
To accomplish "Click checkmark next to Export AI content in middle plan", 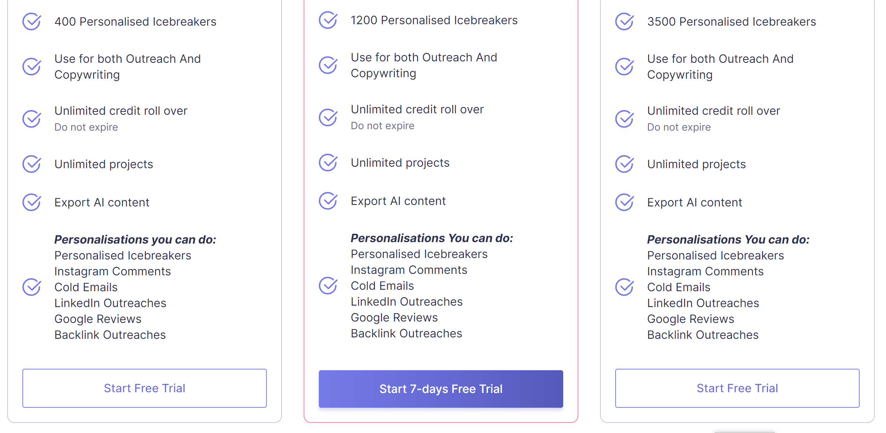I will tap(328, 201).
